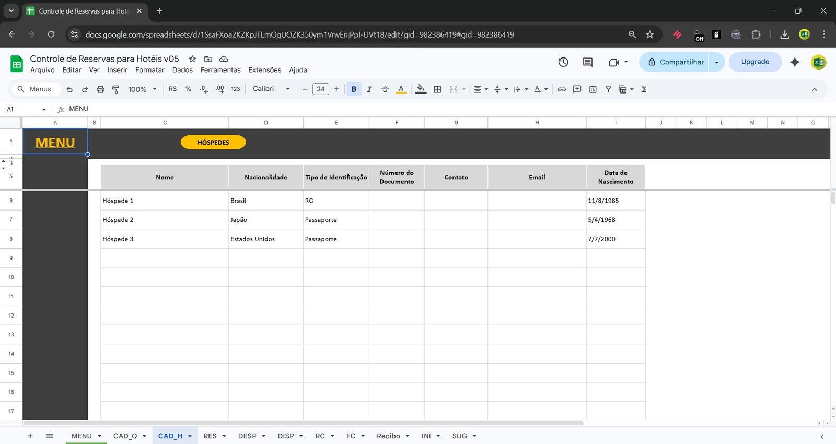The image size is (836, 444).
Task: Click the font size field 24
Action: 321,89
